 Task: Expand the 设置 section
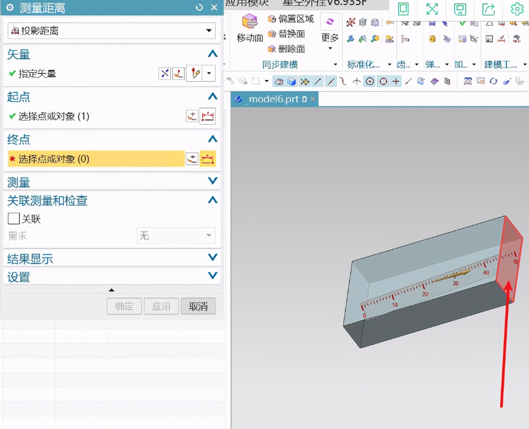click(212, 276)
